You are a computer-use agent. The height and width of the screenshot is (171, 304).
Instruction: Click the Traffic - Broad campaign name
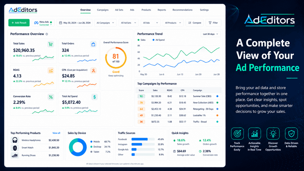click(x=200, y=122)
